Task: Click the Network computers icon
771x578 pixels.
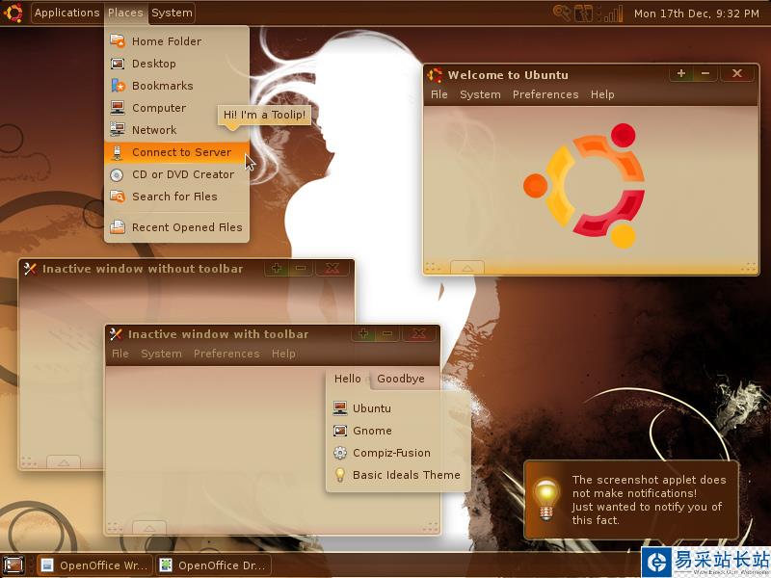Action: pyautogui.click(x=118, y=129)
